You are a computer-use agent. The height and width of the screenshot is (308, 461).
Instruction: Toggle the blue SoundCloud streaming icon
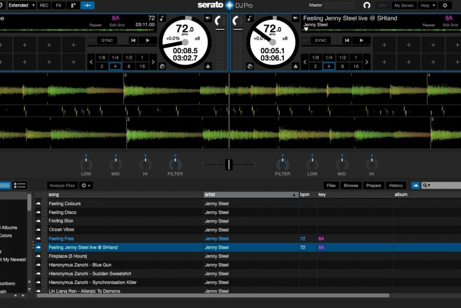[x=415, y=185]
